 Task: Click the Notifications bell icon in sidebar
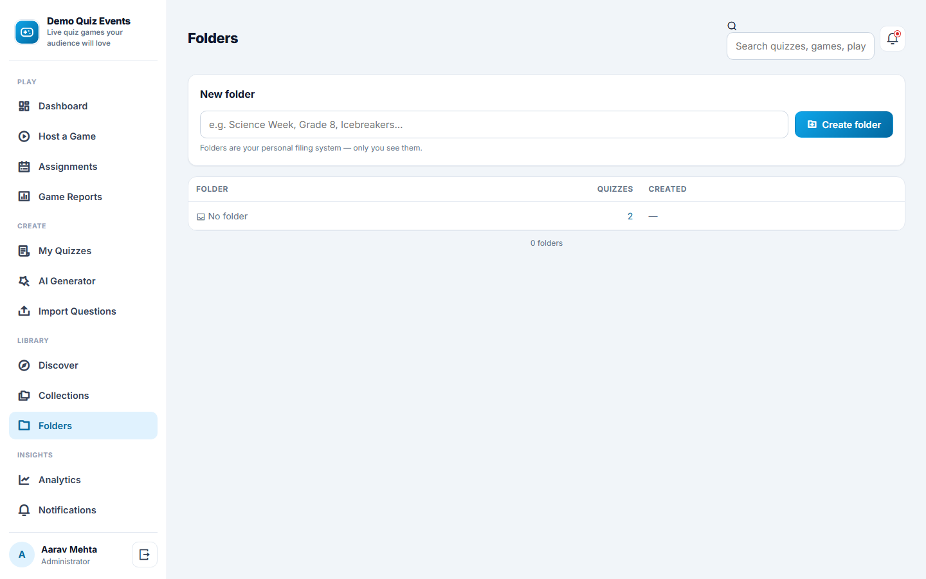pyautogui.click(x=24, y=510)
